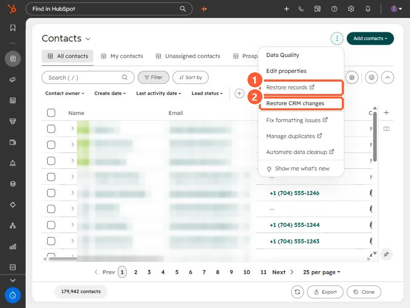Click the blue timer button at sidebar bottom
Viewport: 410px width, 308px height.
[12, 296]
